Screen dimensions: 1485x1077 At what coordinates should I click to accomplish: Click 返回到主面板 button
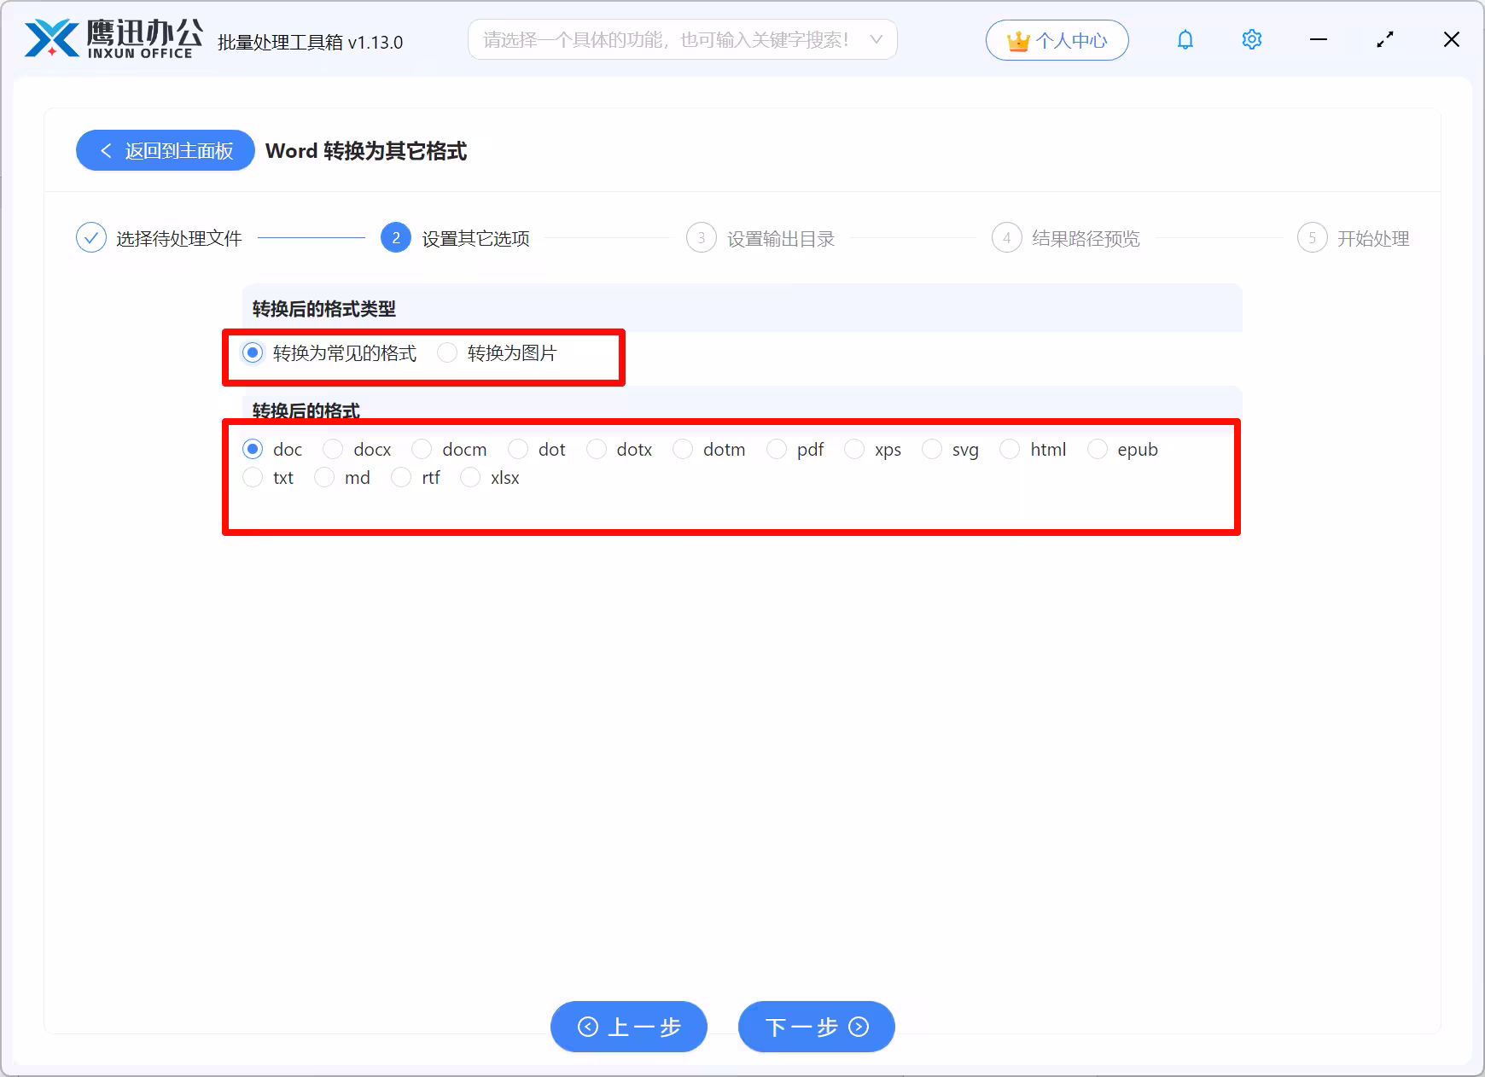click(x=164, y=150)
